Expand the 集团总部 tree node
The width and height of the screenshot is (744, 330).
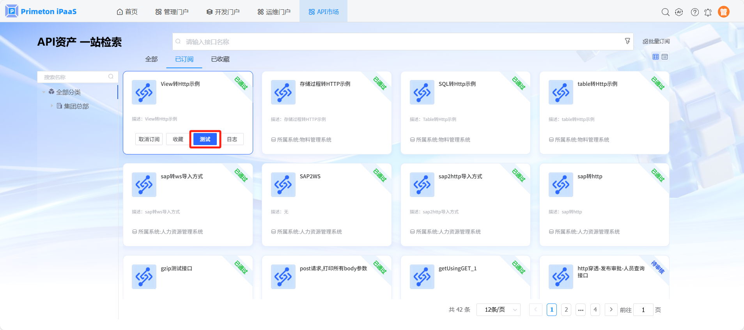coord(51,106)
